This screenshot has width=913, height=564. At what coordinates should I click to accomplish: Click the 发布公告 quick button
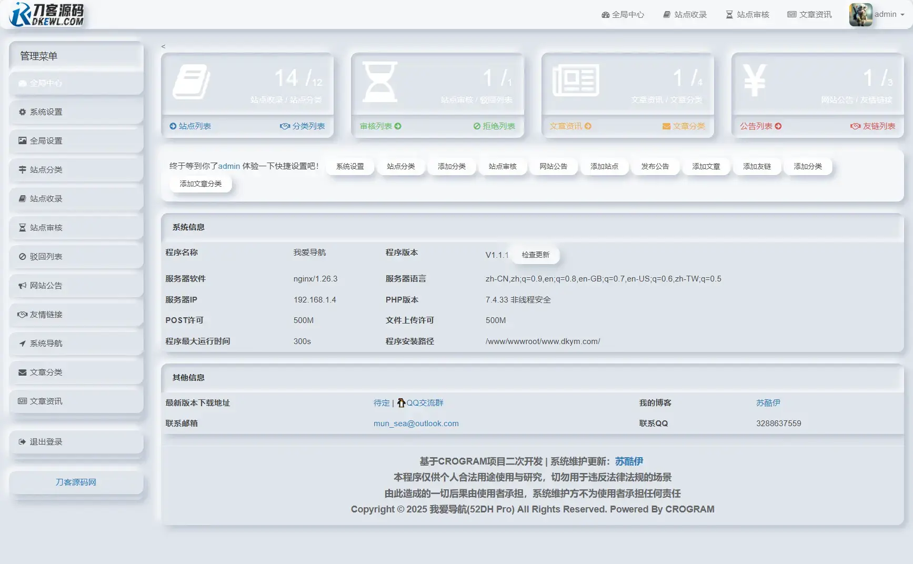point(655,166)
